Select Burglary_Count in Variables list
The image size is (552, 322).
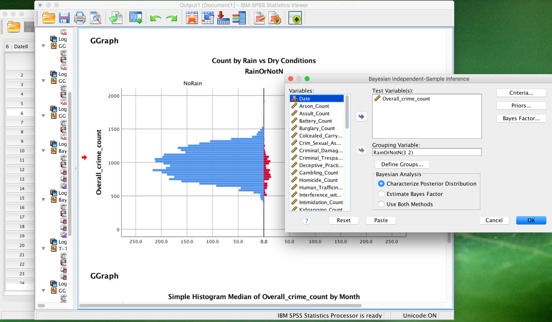[317, 128]
